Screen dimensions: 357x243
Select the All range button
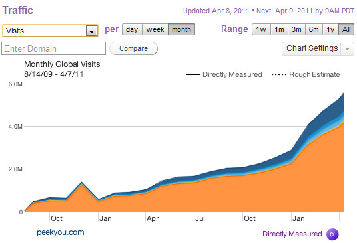coord(346,29)
